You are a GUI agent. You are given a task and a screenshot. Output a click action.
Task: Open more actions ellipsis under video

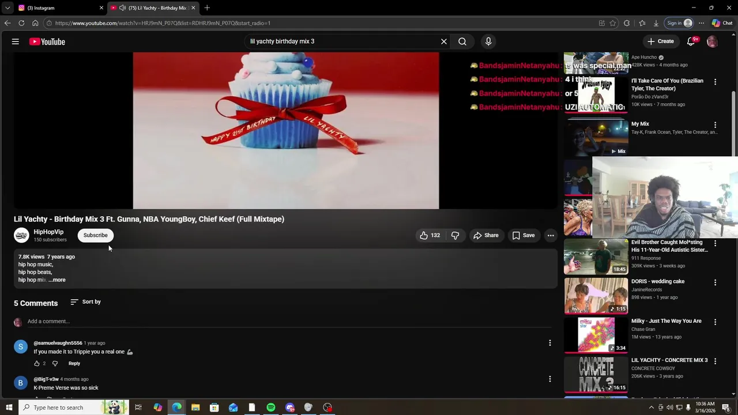[551, 235]
